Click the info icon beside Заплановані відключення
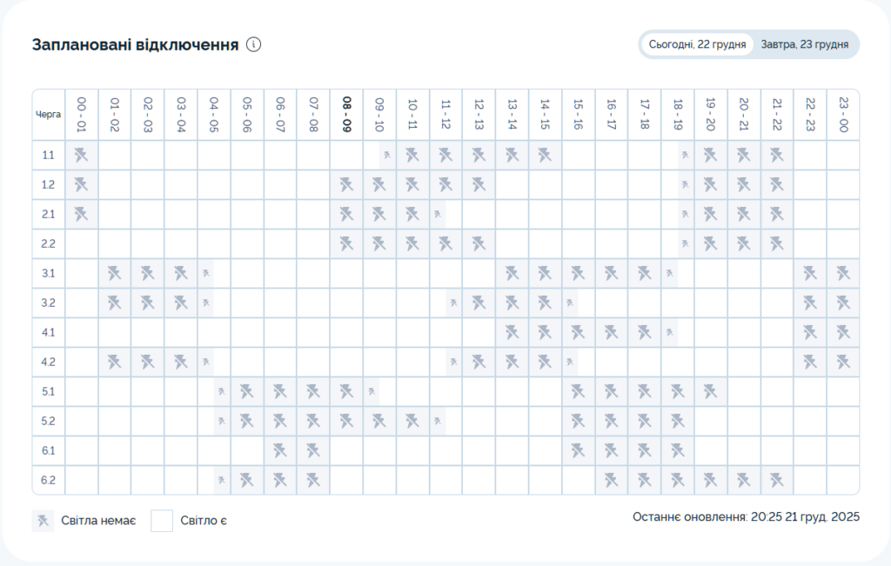Screen dimensions: 891x566 coord(254,44)
